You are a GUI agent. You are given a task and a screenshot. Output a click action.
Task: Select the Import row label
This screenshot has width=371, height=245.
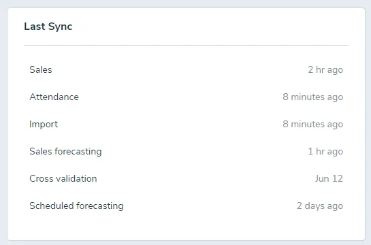(x=44, y=125)
